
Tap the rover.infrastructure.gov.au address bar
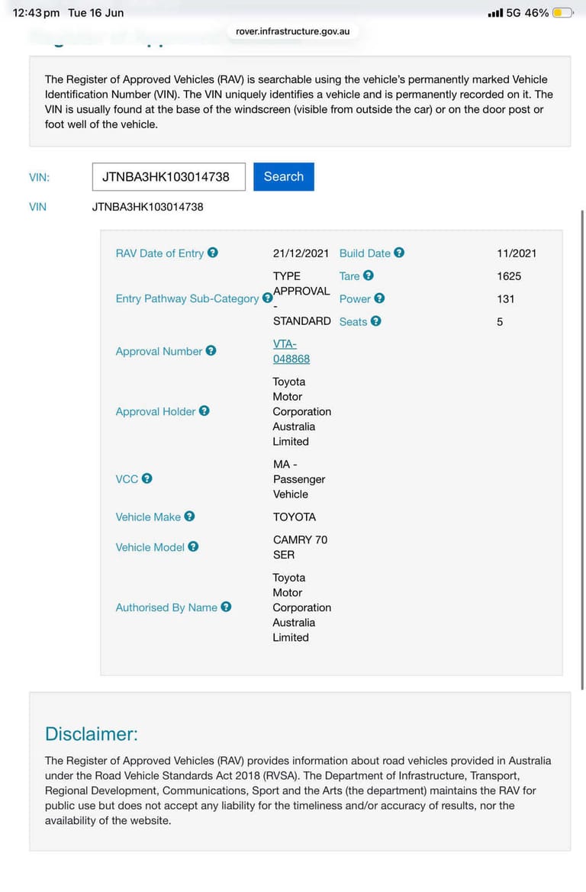(293, 31)
